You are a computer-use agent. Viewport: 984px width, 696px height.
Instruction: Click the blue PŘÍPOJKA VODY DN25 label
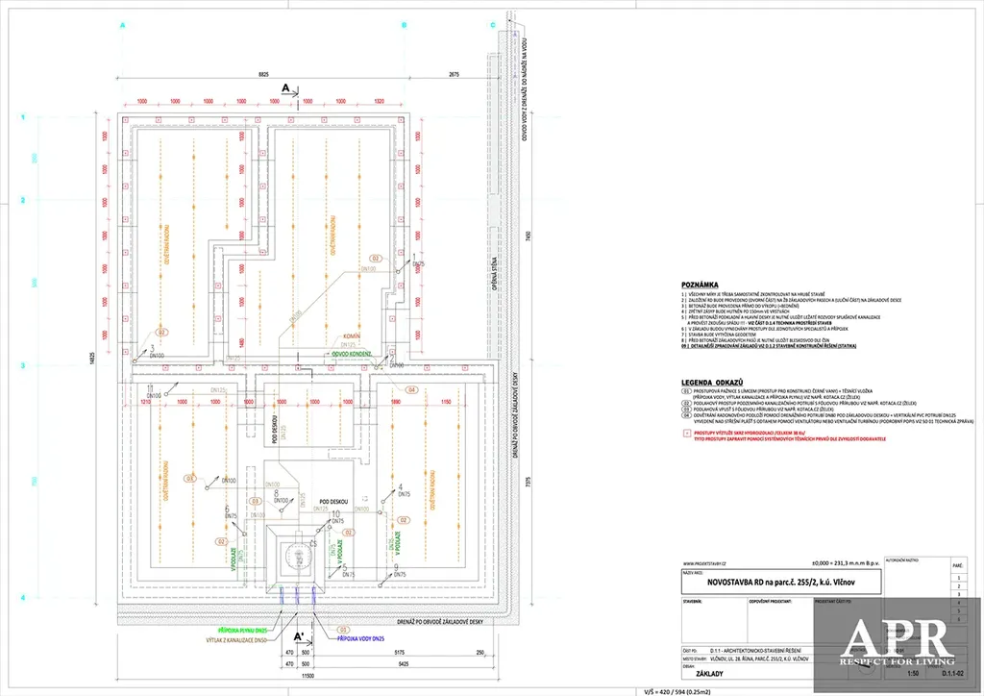click(x=363, y=637)
